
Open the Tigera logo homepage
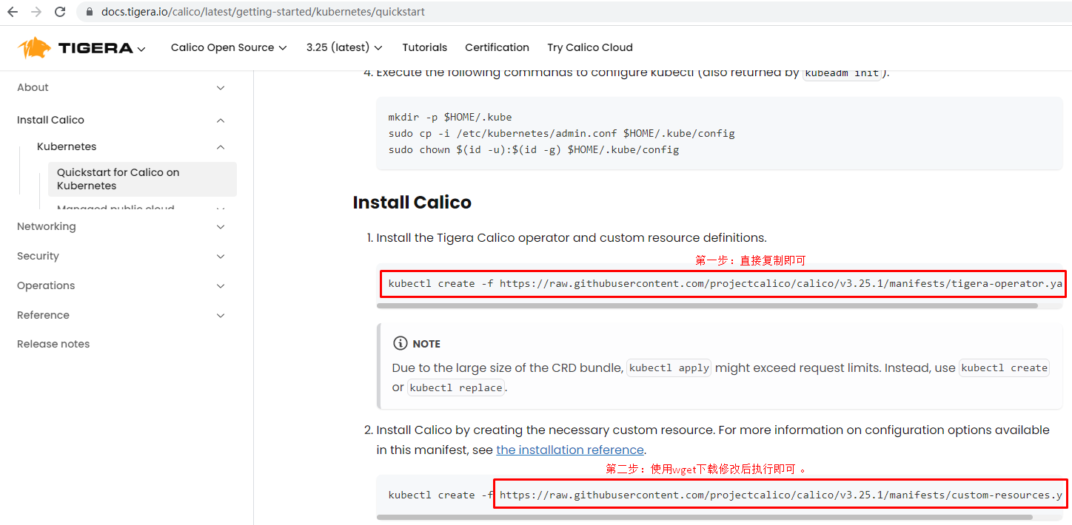(x=76, y=48)
